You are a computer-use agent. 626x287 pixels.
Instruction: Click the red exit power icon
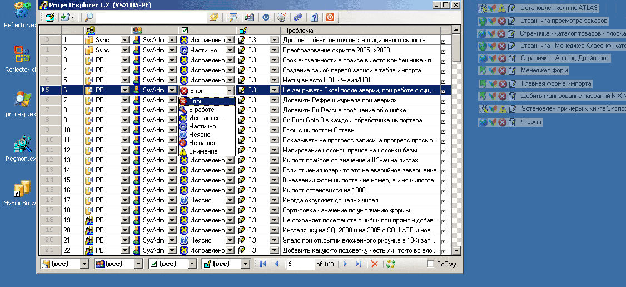[x=330, y=18]
